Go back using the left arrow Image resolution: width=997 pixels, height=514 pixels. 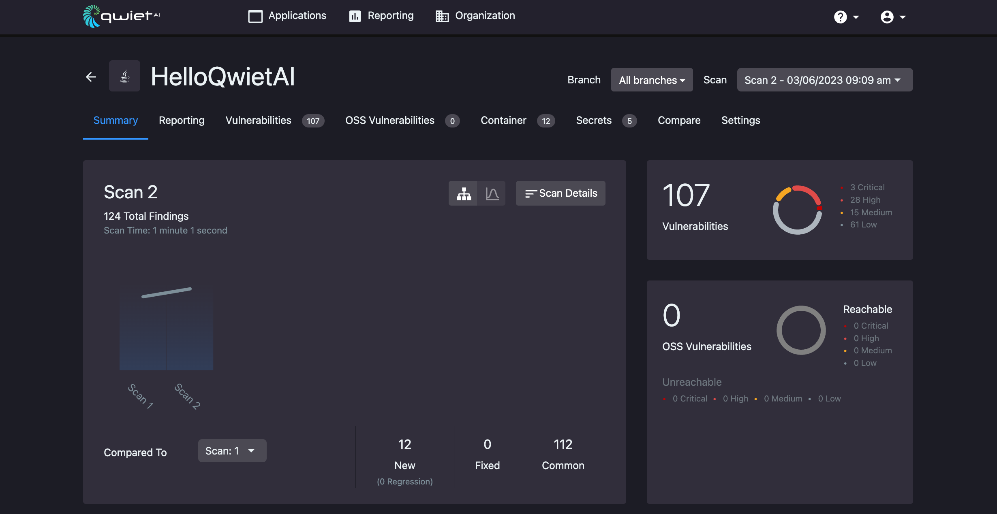pos(91,76)
